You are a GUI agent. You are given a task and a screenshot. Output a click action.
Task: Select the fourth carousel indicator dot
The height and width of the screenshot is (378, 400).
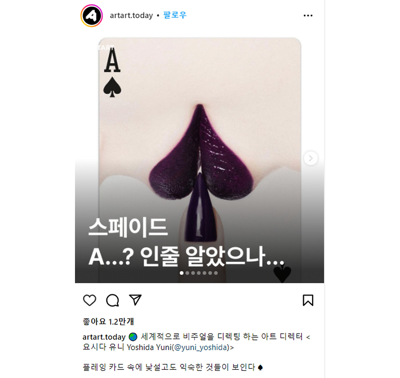tap(199, 273)
